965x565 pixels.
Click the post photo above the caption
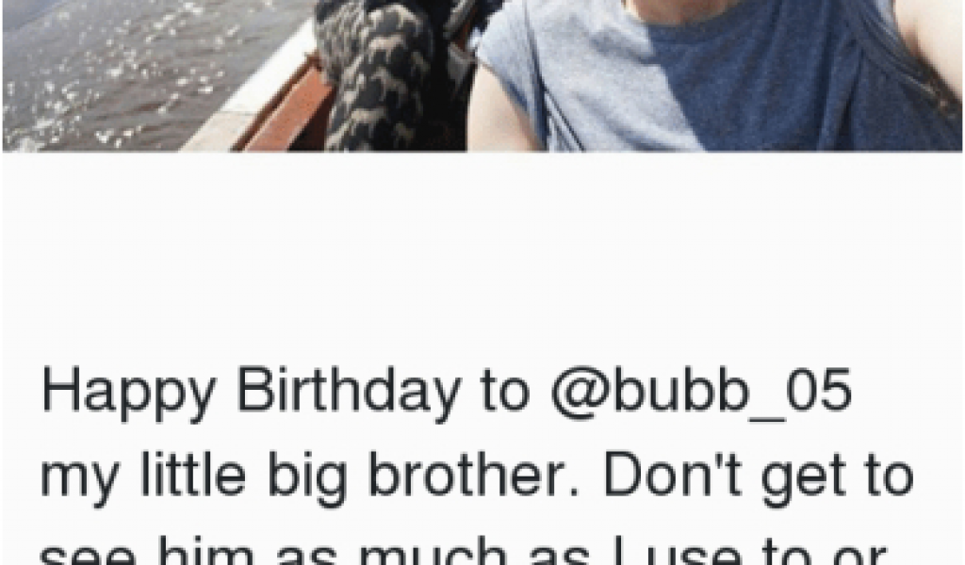point(482,75)
